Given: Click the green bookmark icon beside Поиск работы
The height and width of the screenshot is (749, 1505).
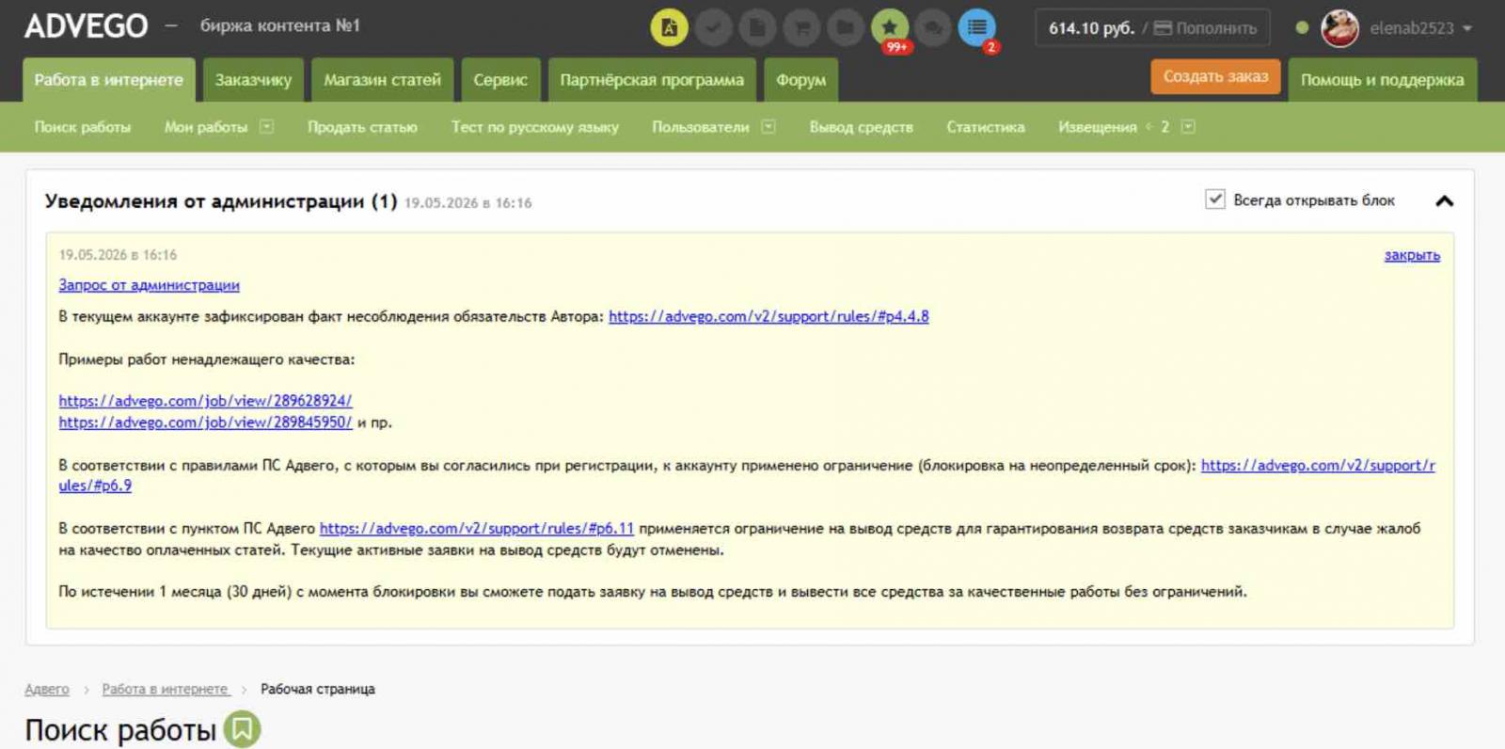Looking at the screenshot, I should pyautogui.click(x=242, y=729).
